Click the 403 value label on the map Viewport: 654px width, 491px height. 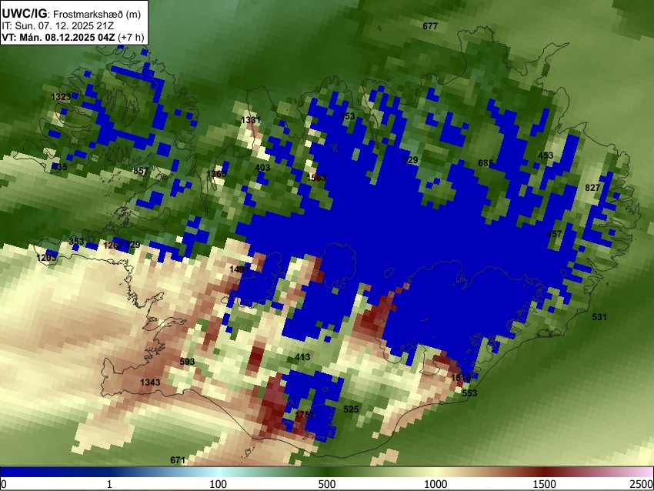[x=262, y=168]
